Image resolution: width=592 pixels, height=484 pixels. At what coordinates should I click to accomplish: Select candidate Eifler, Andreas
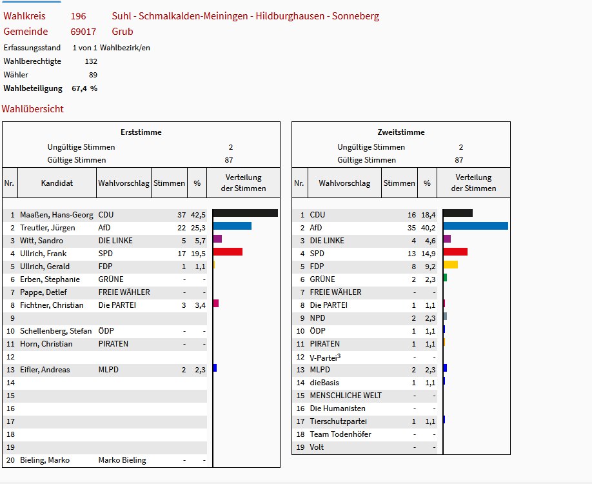(x=45, y=370)
